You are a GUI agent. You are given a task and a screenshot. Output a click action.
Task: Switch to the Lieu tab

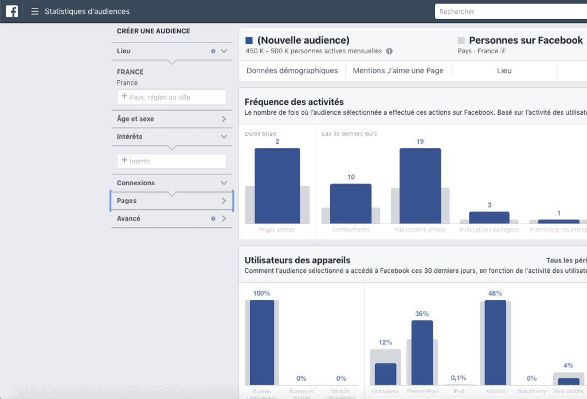pyautogui.click(x=504, y=71)
